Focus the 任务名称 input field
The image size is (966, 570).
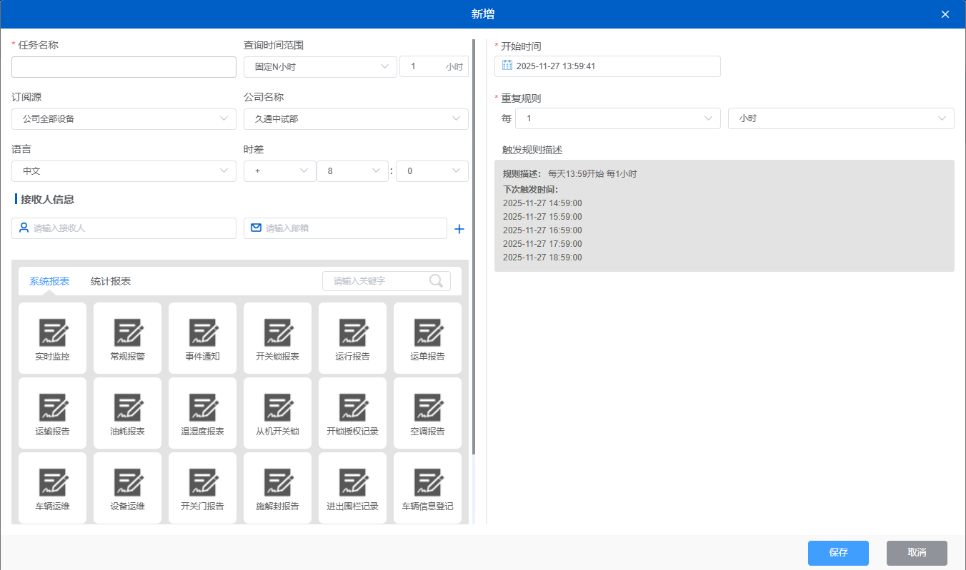tap(124, 67)
